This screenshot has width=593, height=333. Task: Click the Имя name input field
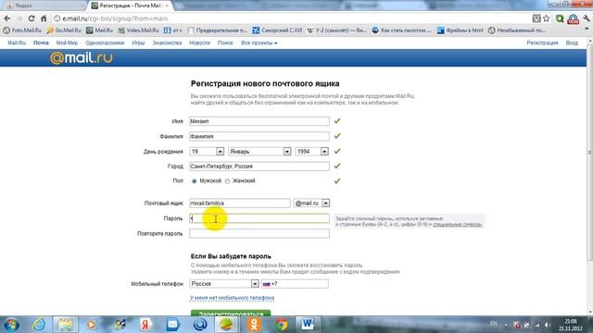tap(259, 121)
